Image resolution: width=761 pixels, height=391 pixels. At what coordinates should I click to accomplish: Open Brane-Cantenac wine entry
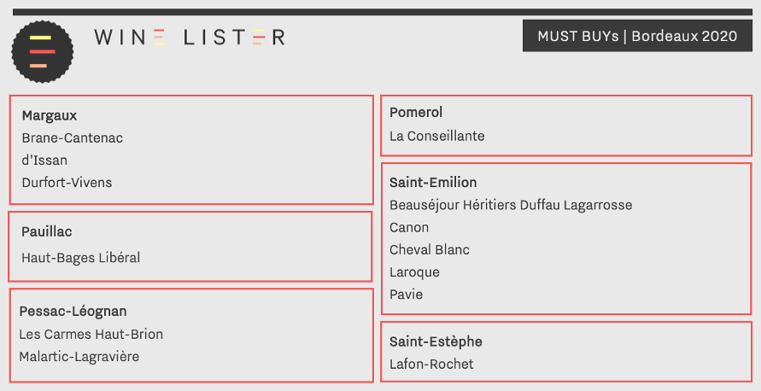[73, 137]
